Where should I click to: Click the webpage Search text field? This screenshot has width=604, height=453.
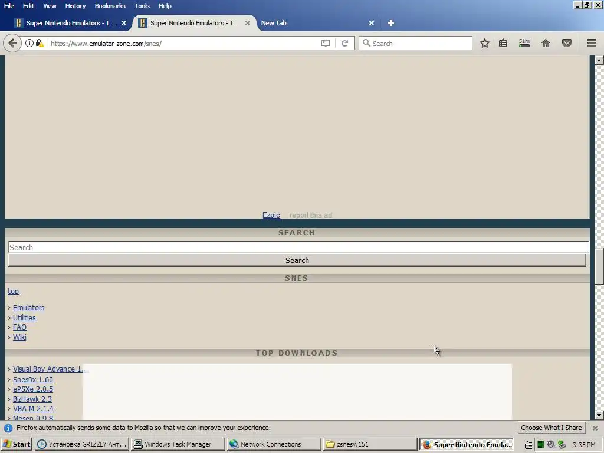click(298, 247)
